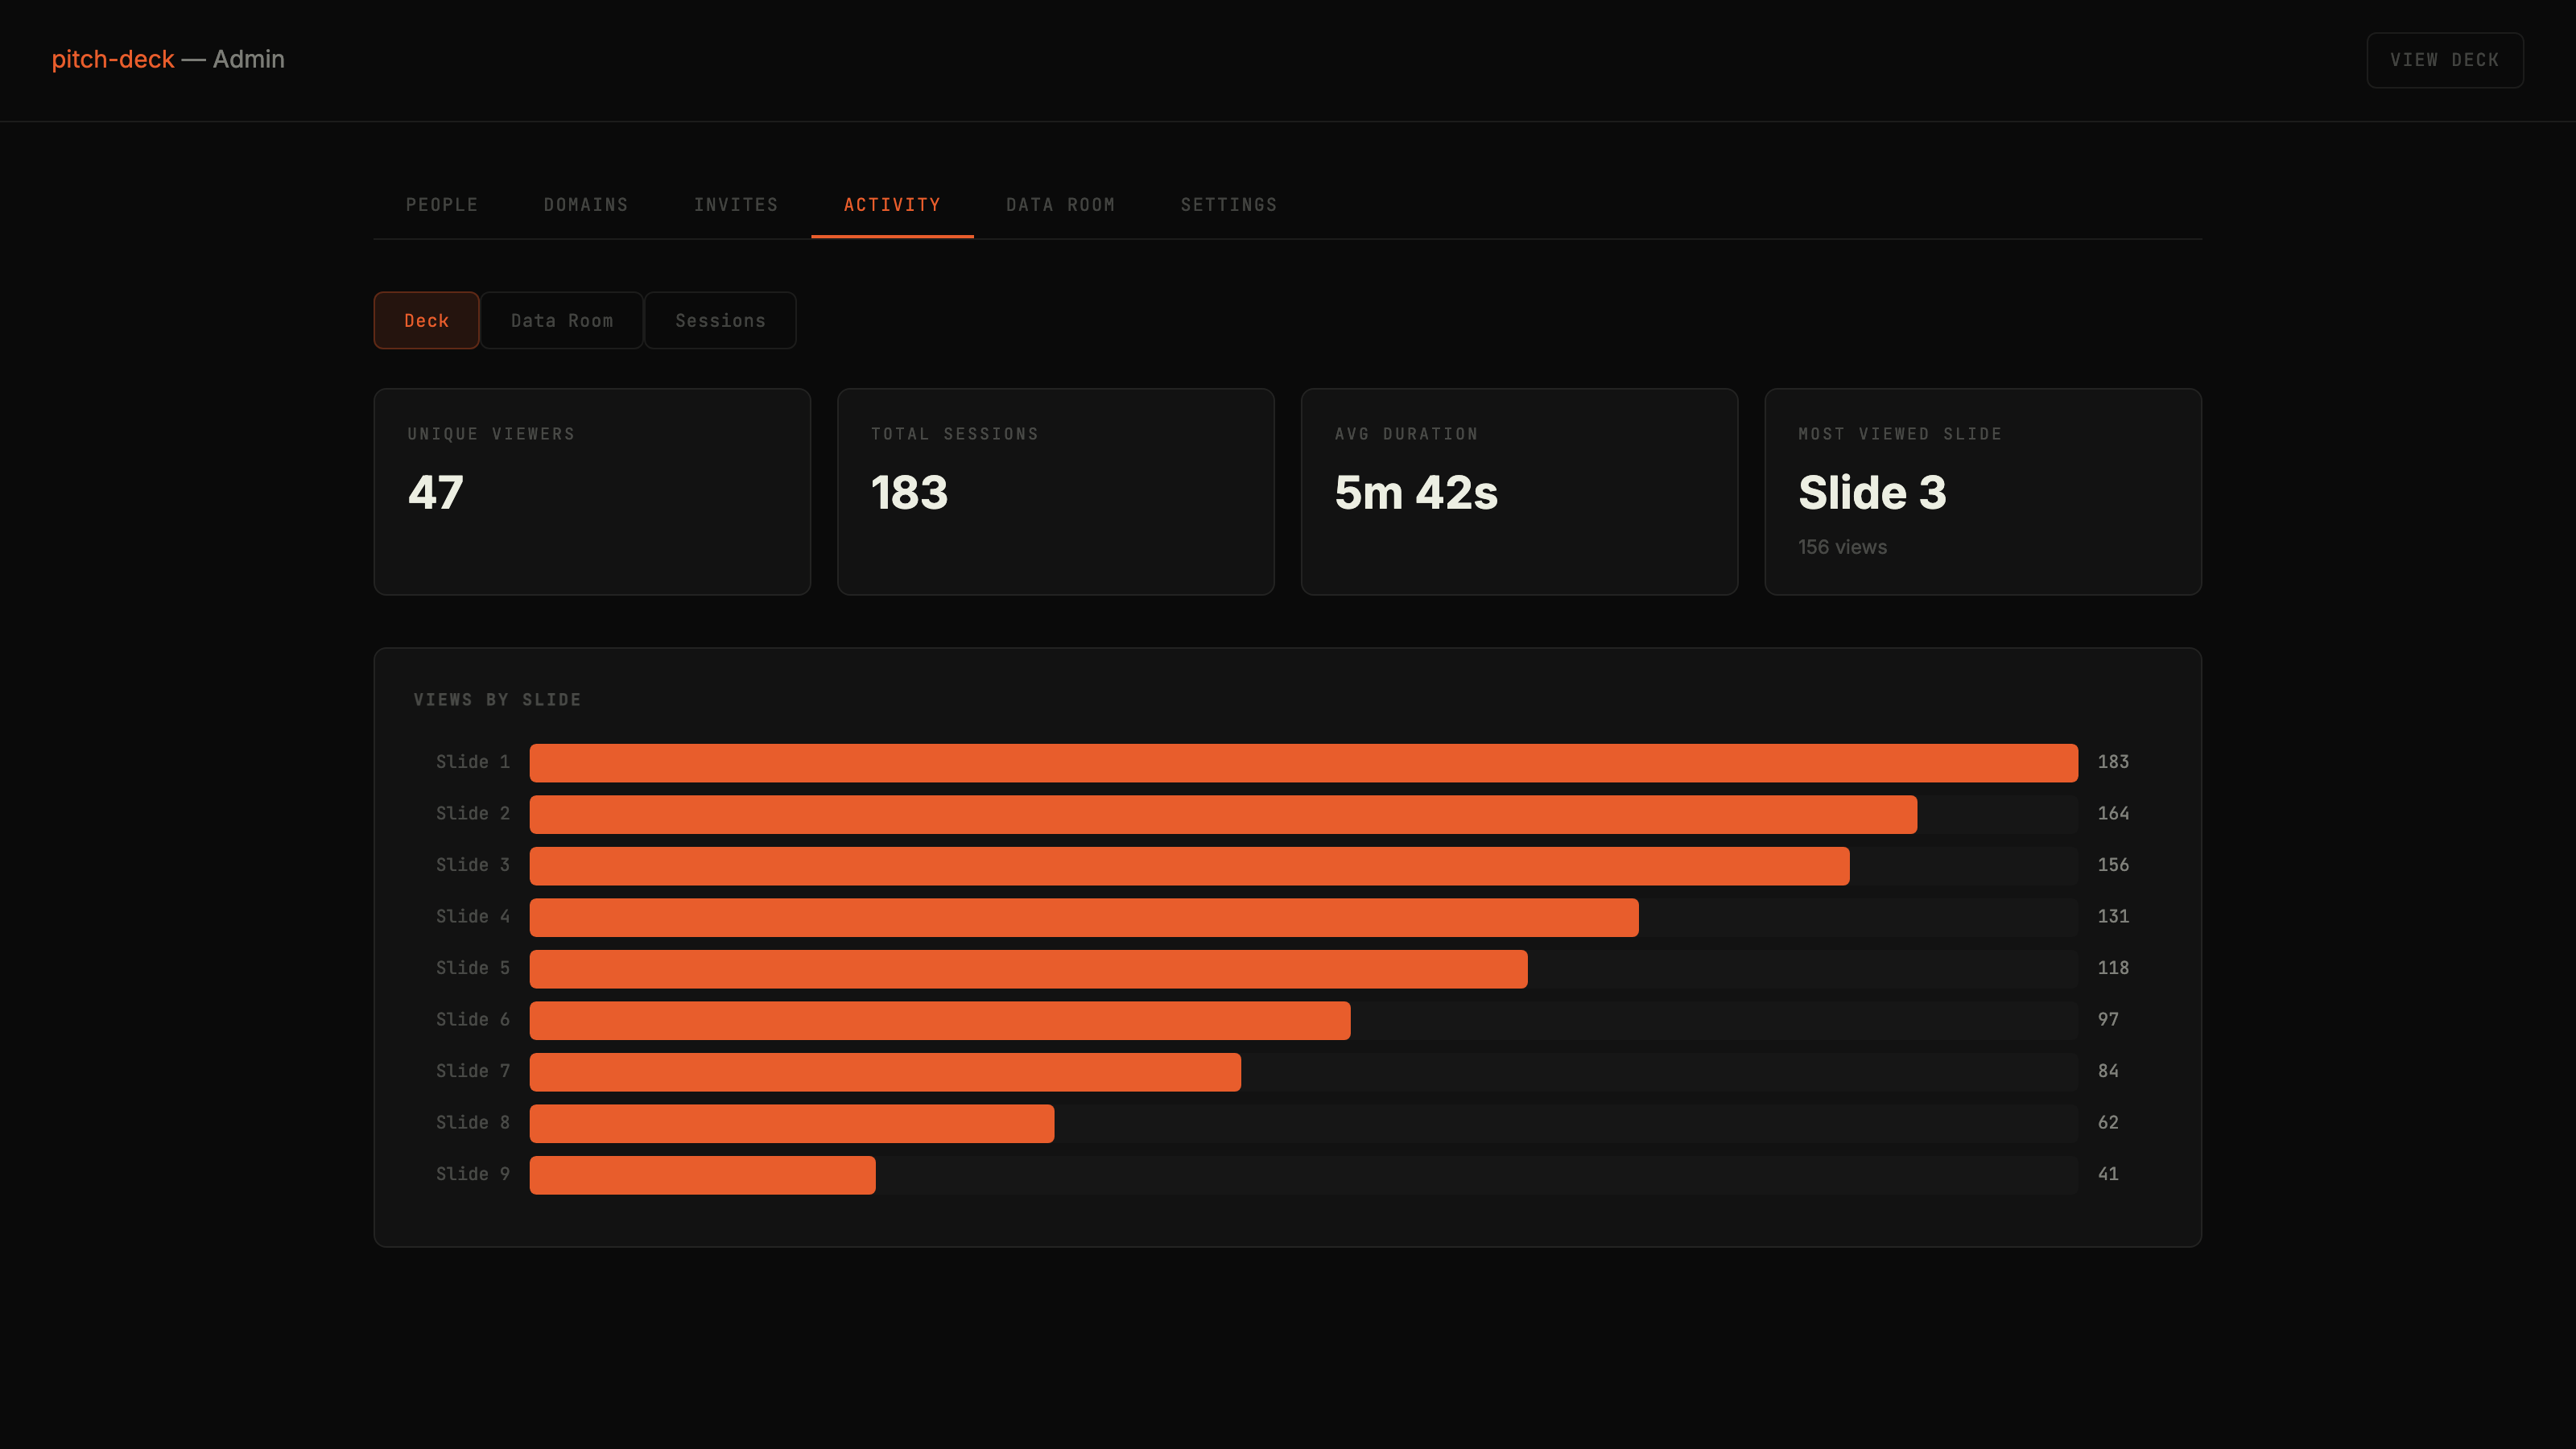The image size is (2576, 1449).
Task: Select the UNIQUE VIEWERS stat card
Action: pyautogui.click(x=592, y=492)
